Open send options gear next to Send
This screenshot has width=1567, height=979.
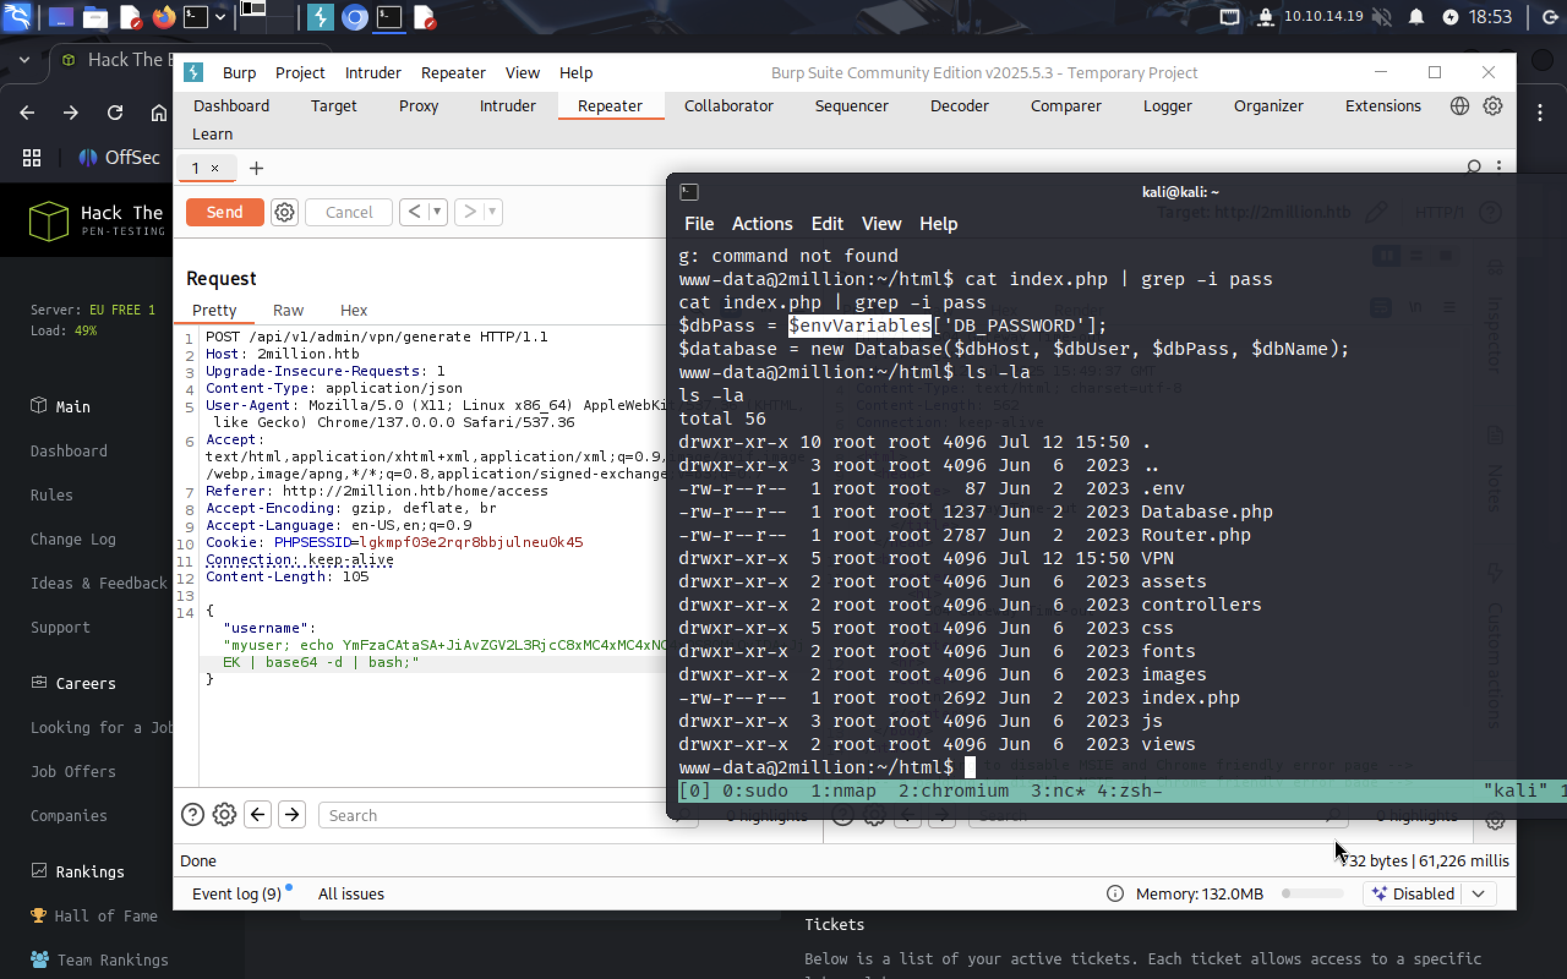tap(284, 212)
